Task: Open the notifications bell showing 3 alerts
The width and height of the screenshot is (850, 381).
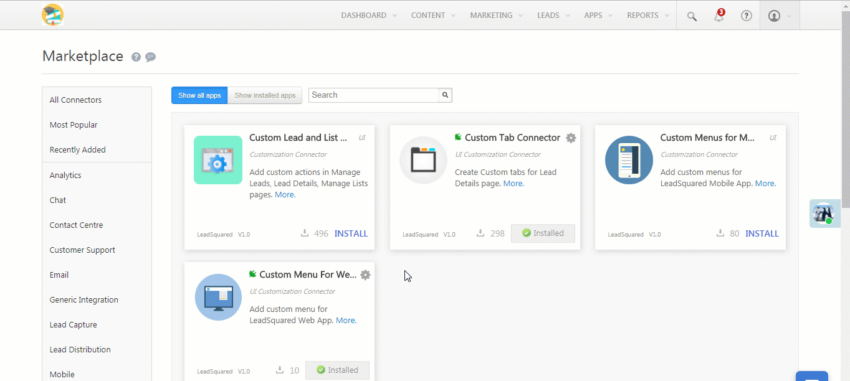Action: tap(719, 16)
